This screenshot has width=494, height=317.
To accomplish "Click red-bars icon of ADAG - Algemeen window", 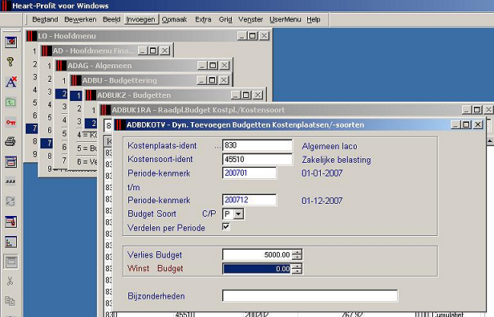I will (61, 66).
